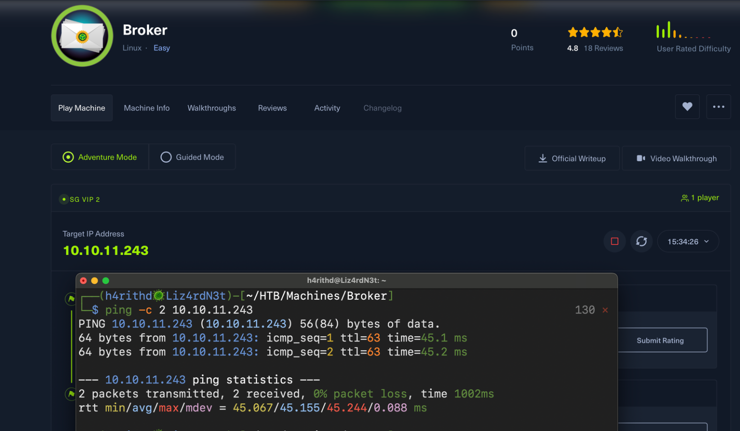The width and height of the screenshot is (740, 431).
Task: Click the red x exit-status icon in terminal
Action: (x=605, y=310)
